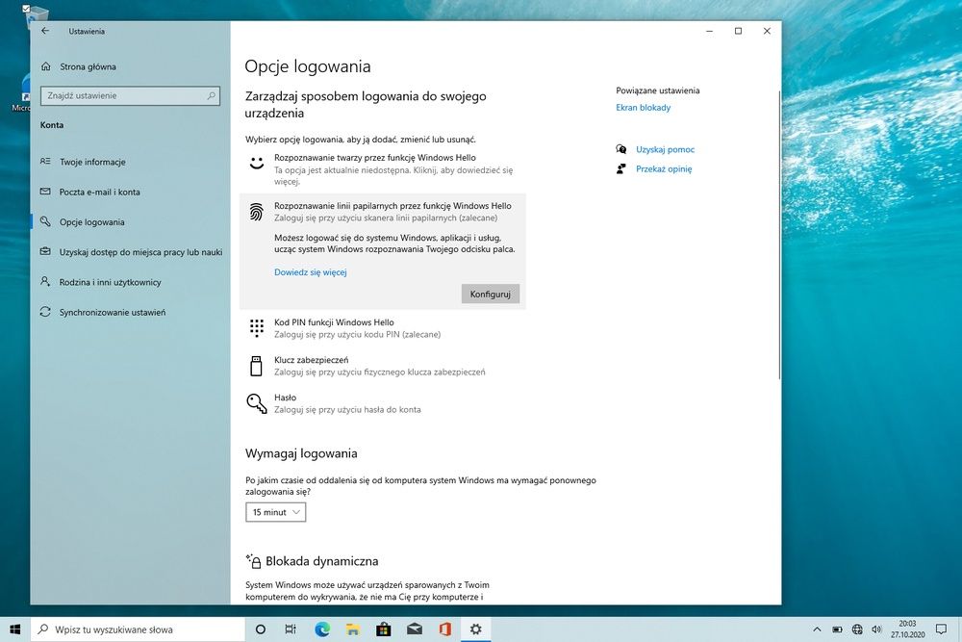The height and width of the screenshot is (642, 962).
Task: Open Rodzina i inni użytkownicy section
Action: (130, 282)
